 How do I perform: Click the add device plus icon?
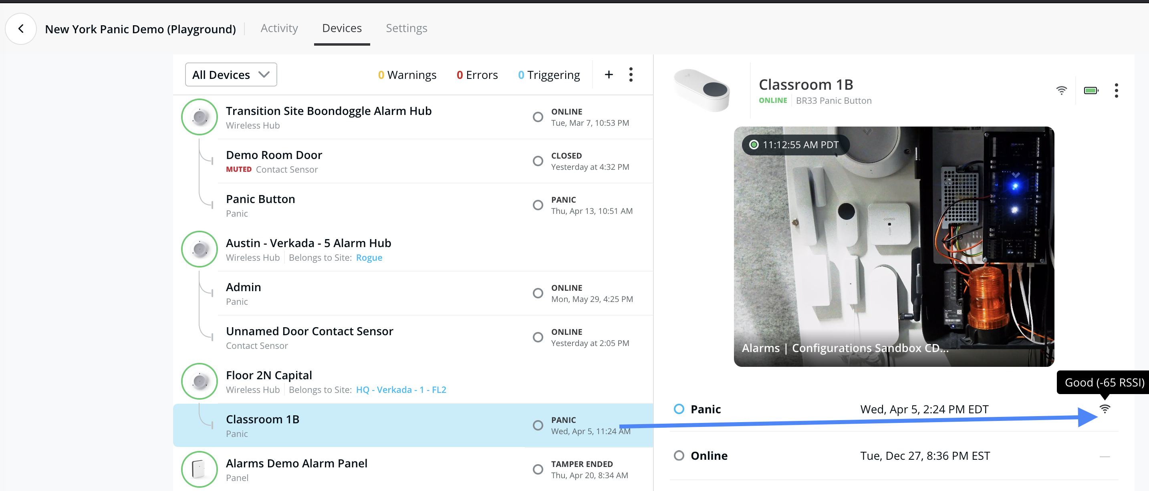pos(609,74)
